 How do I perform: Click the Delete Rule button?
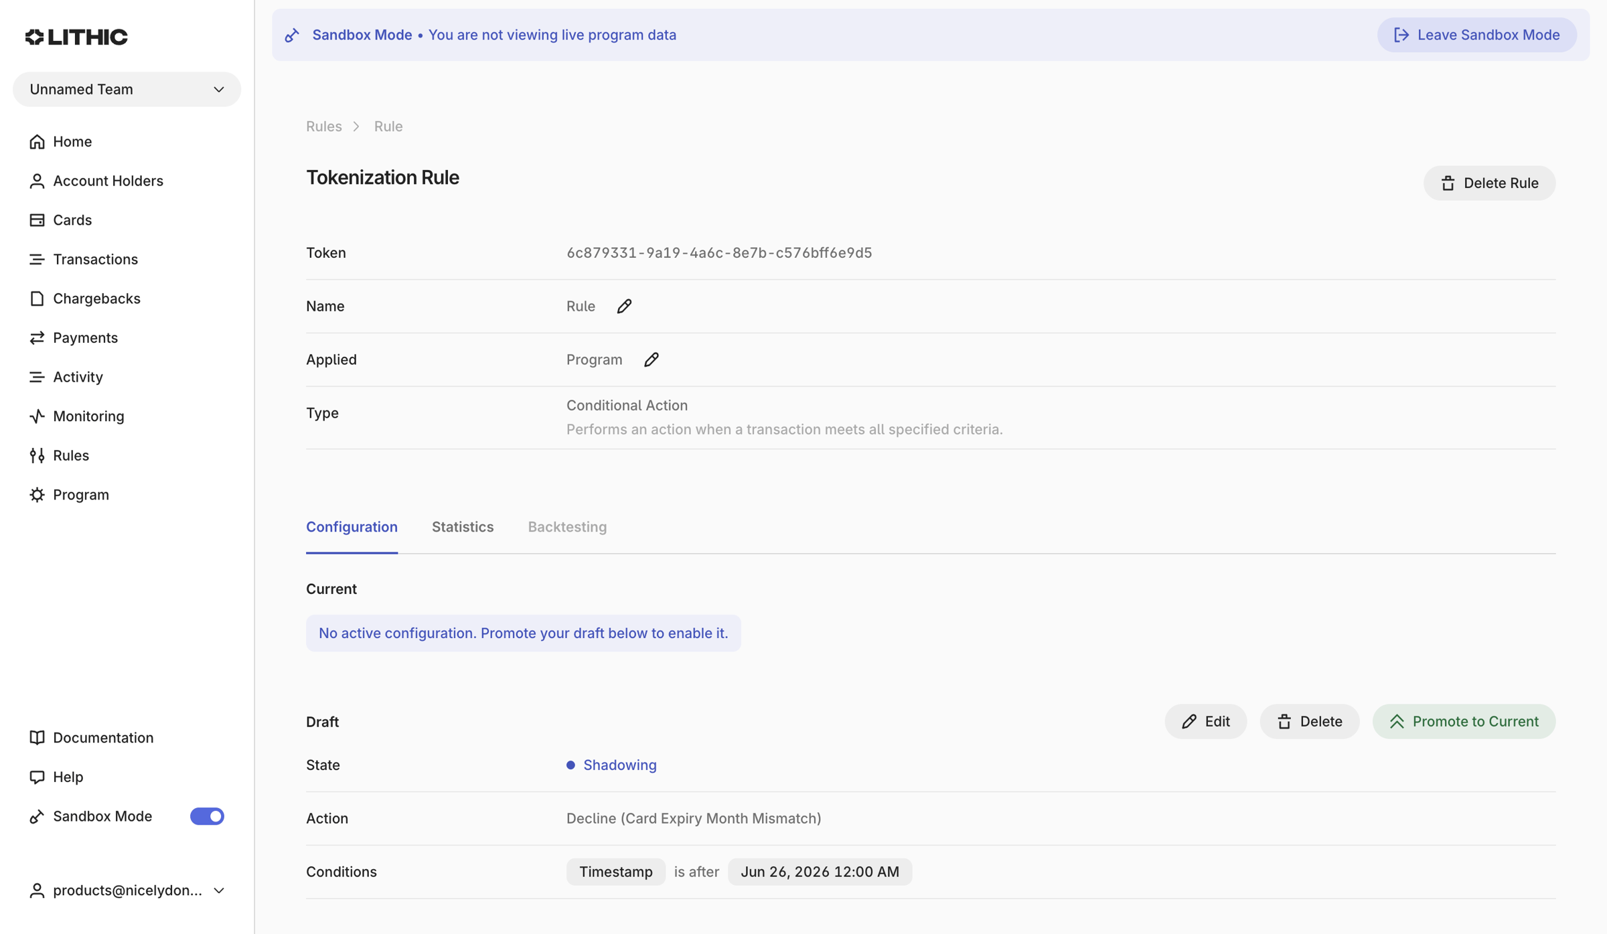[x=1489, y=183]
